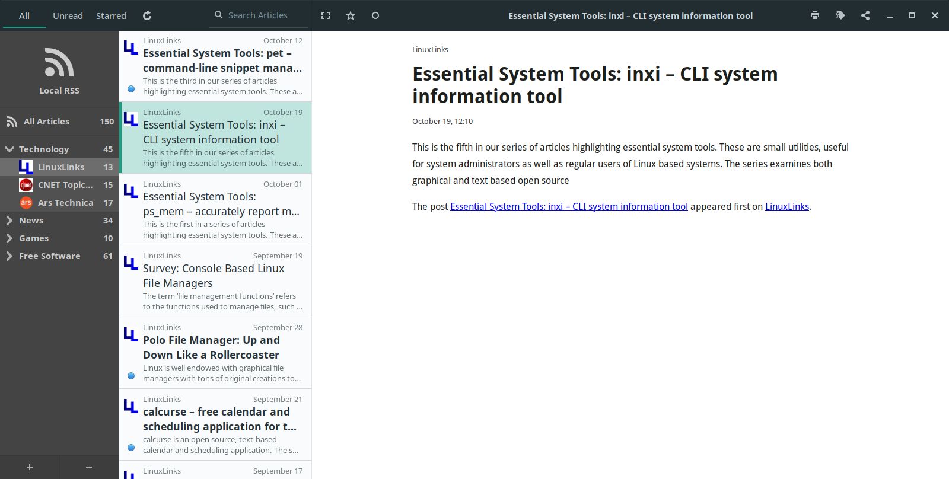Focus the Search Articles field
Viewport: 949px width, 479px height.
pos(259,15)
